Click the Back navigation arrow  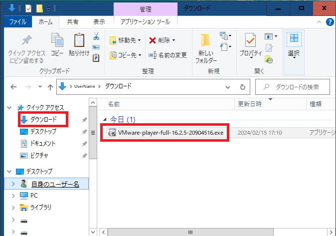13,87
